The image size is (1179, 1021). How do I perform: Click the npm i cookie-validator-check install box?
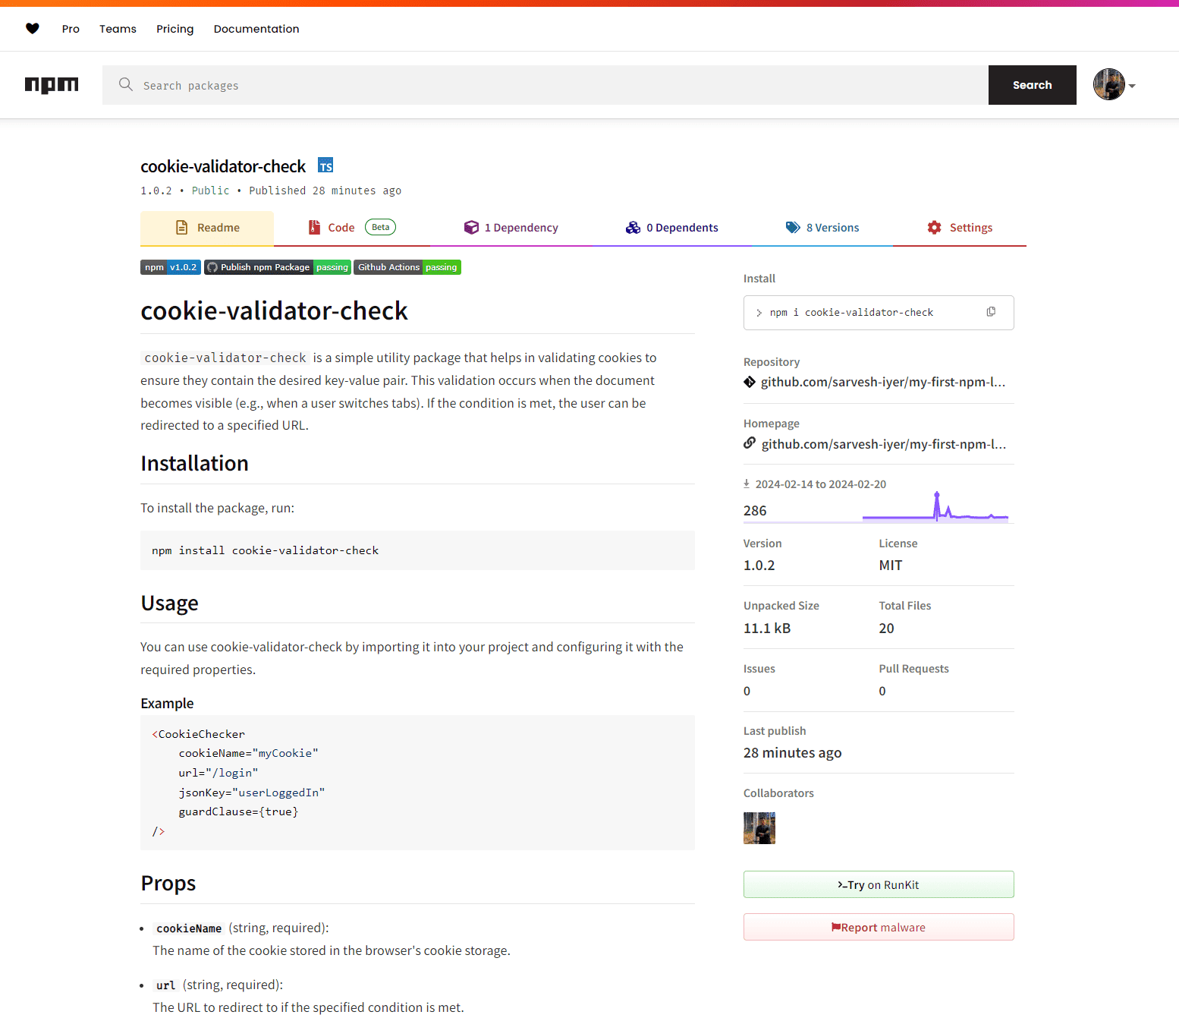coord(879,313)
